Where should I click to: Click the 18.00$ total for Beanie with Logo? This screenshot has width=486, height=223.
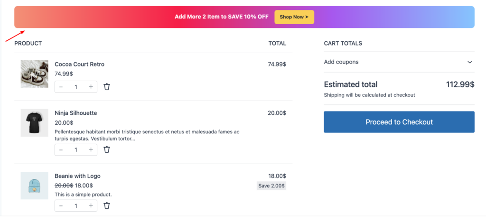click(277, 176)
